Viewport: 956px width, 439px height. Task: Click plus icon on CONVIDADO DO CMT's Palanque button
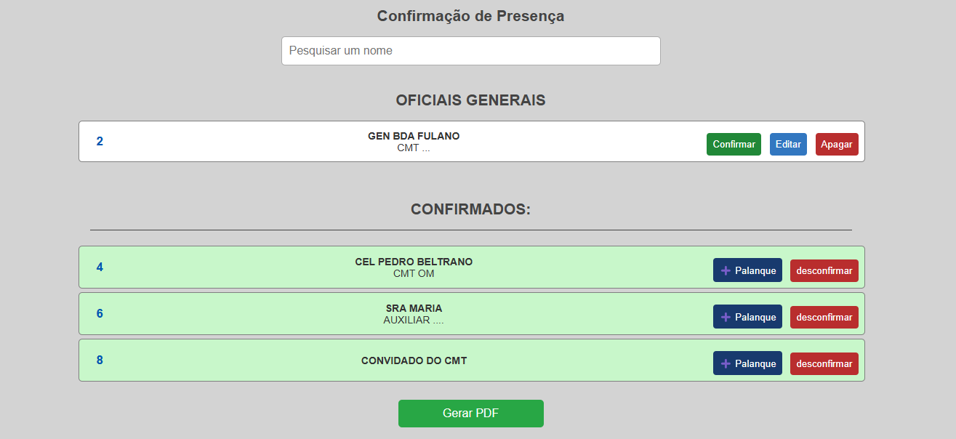point(726,364)
